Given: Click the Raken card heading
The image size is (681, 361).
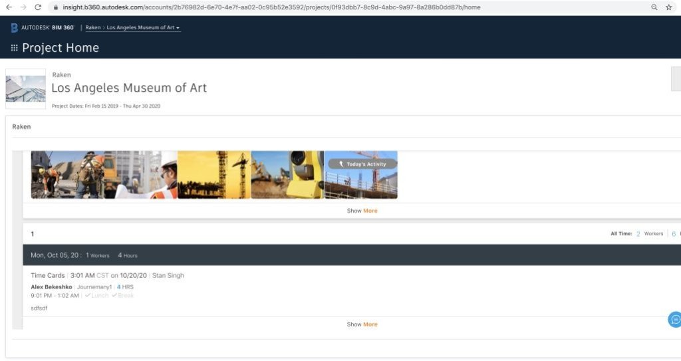Looking at the screenshot, I should 21,127.
